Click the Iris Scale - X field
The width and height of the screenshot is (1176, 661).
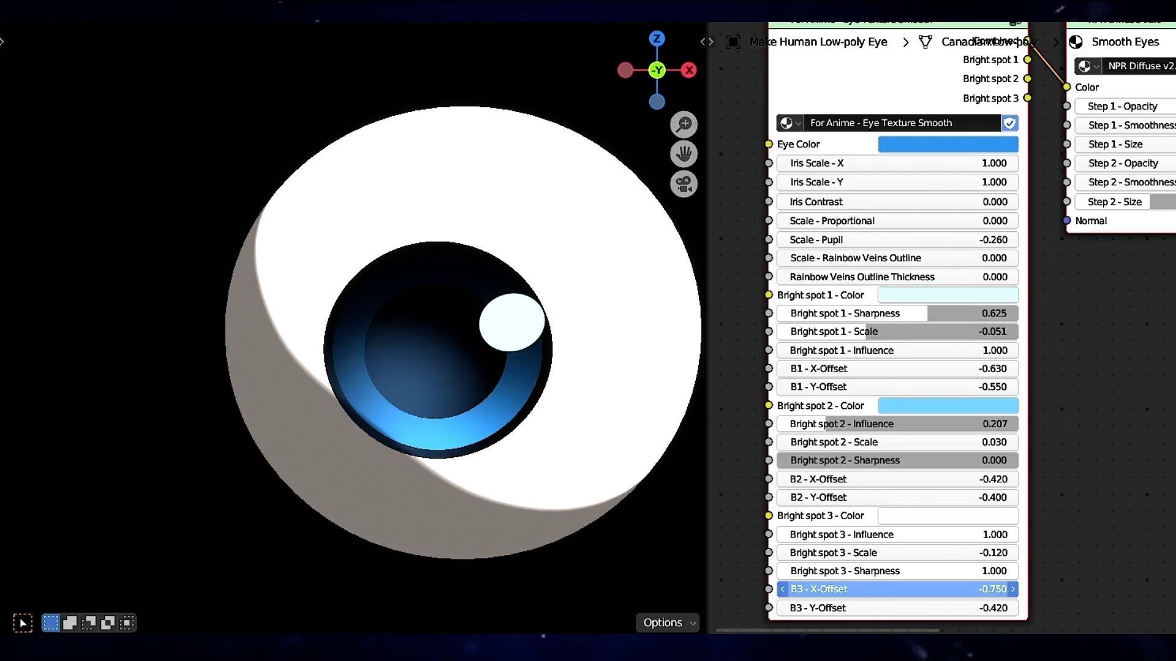[897, 163]
